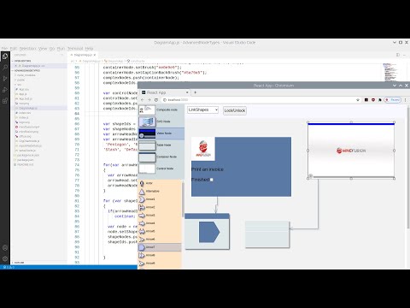Screen dimensions: 410x308
Task: Open the Chromium three-dot menu
Action: click(405, 100)
